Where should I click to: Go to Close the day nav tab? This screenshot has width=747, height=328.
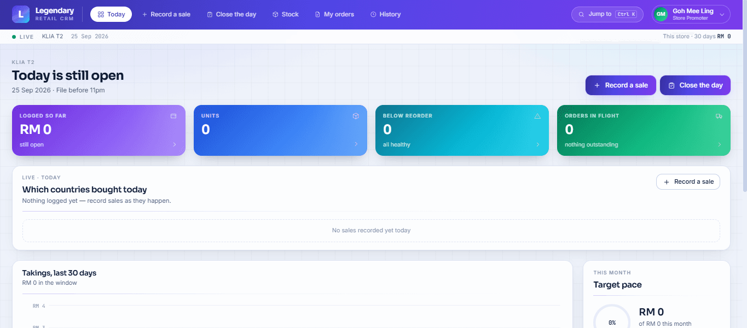(231, 14)
